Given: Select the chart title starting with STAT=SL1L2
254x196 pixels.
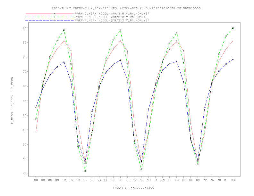Looking at the screenshot, I should pyautogui.click(x=126, y=8).
